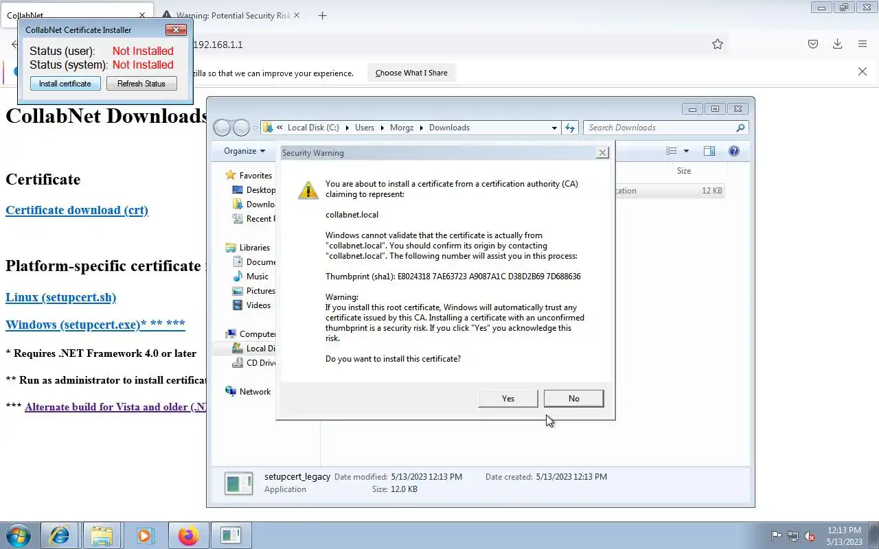This screenshot has width=879, height=549.
Task: Open Internet Explorer from taskbar
Action: 59,535
